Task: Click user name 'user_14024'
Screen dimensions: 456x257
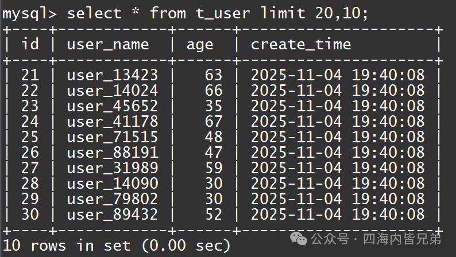Action: (113, 91)
